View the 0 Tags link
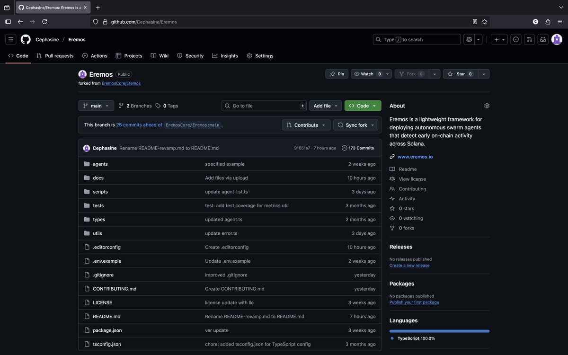Image resolution: width=568 pixels, height=355 pixels. coord(167,106)
